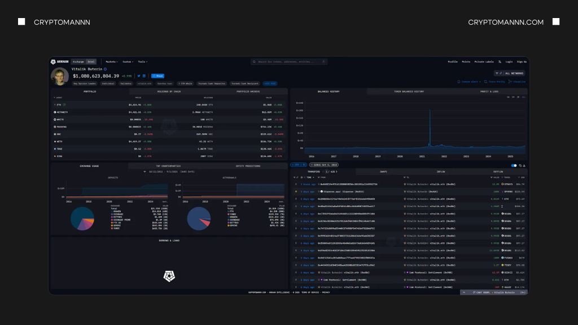Click the language translation icon in the top bar
Image resolution: width=578 pixels, height=325 pixels.
point(500,62)
